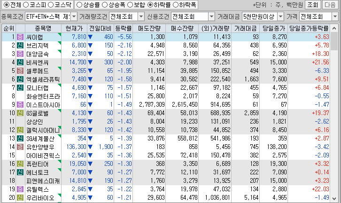Click the 신 badge icon for 브리지텍

click(x=20, y=46)
